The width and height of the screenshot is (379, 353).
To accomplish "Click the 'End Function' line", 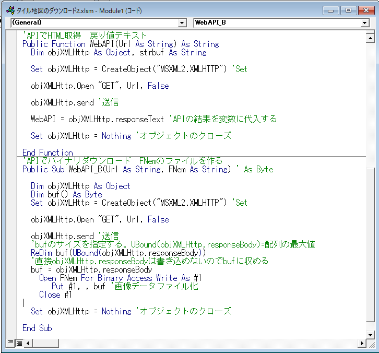I will click(48, 152).
